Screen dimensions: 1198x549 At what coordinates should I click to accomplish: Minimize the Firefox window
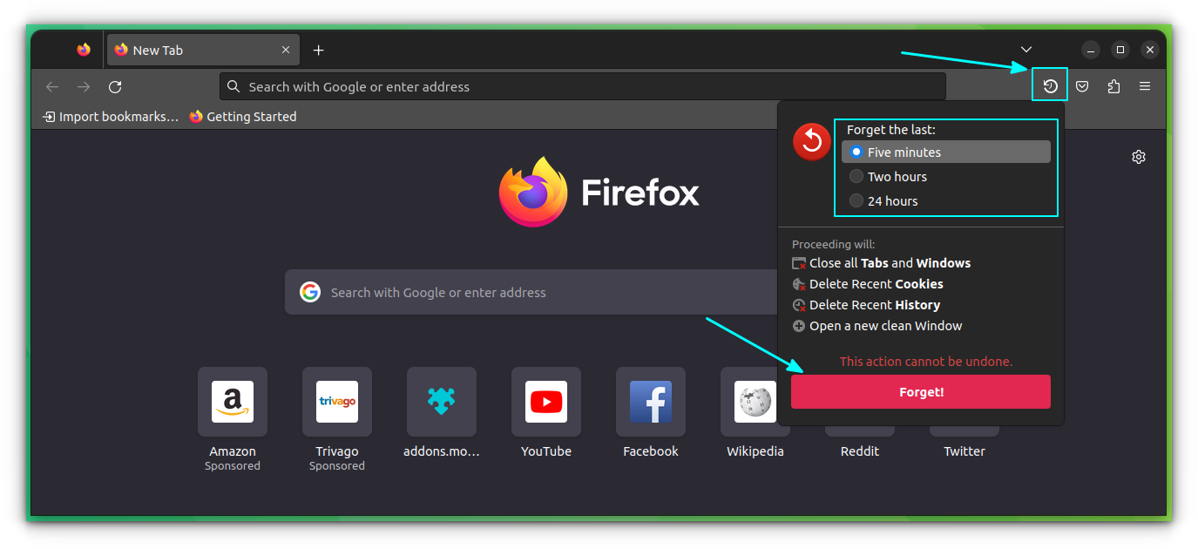click(x=1091, y=50)
